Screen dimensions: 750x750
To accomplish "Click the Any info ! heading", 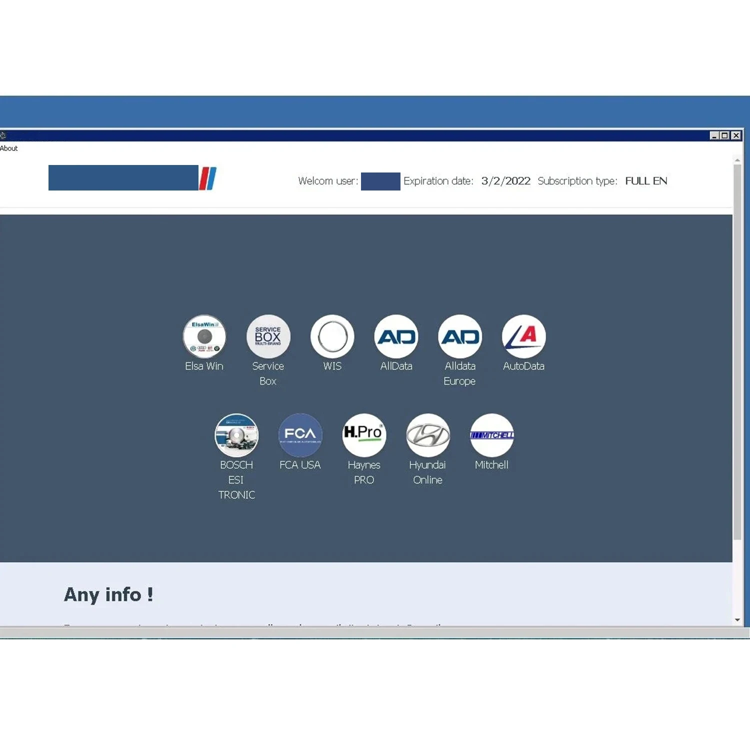I will coord(108,594).
